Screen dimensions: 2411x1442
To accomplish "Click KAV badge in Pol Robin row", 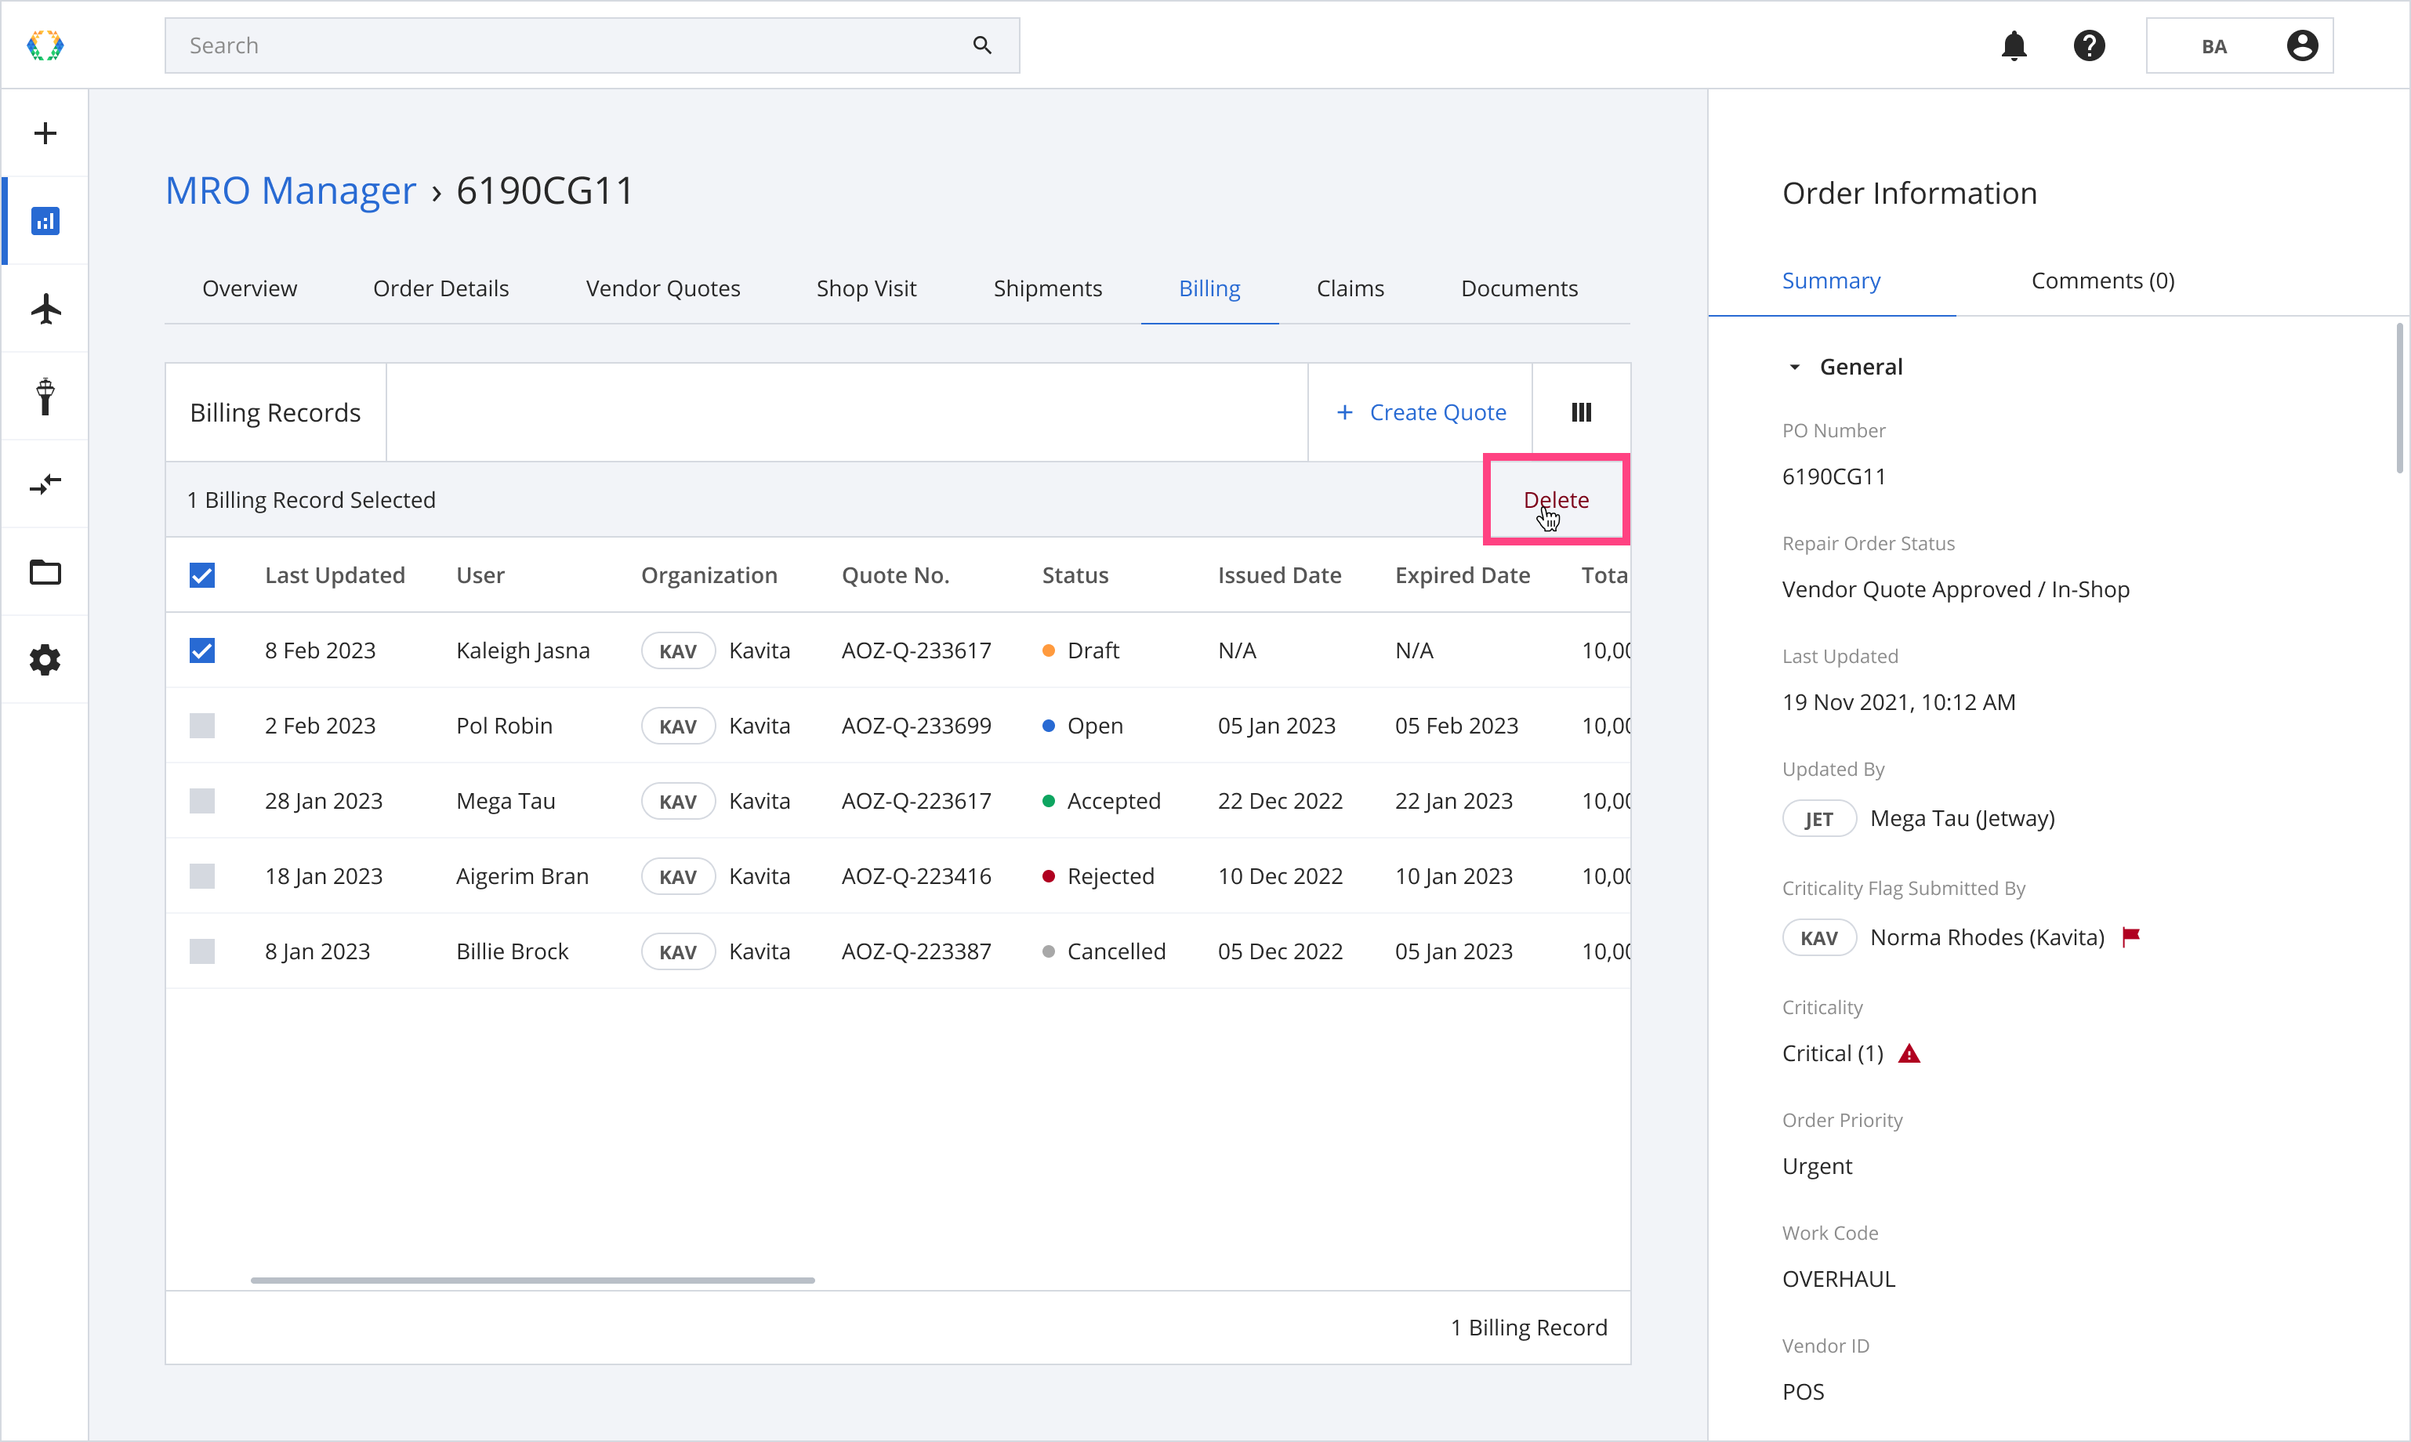I will click(x=678, y=726).
